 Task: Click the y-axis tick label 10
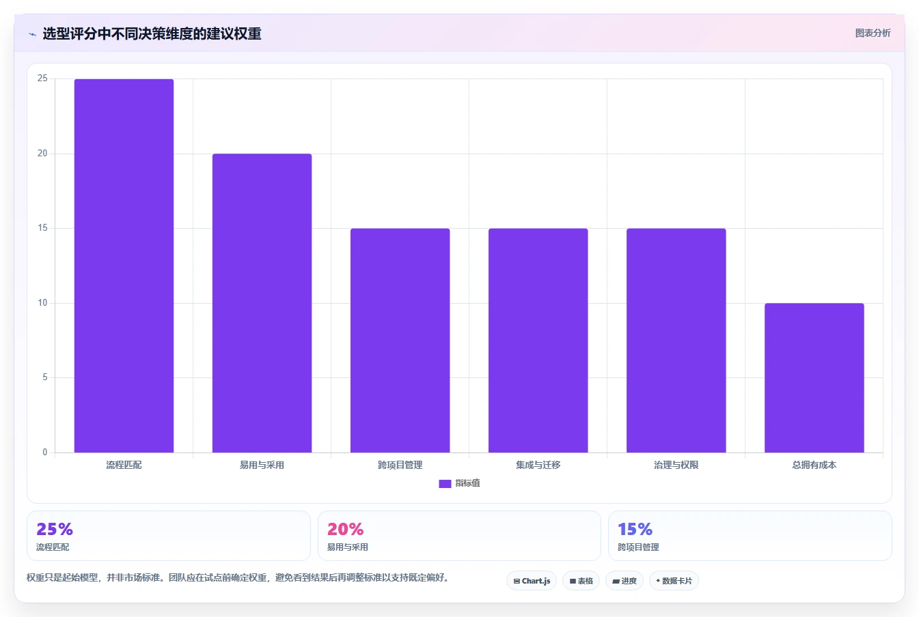[x=42, y=303]
